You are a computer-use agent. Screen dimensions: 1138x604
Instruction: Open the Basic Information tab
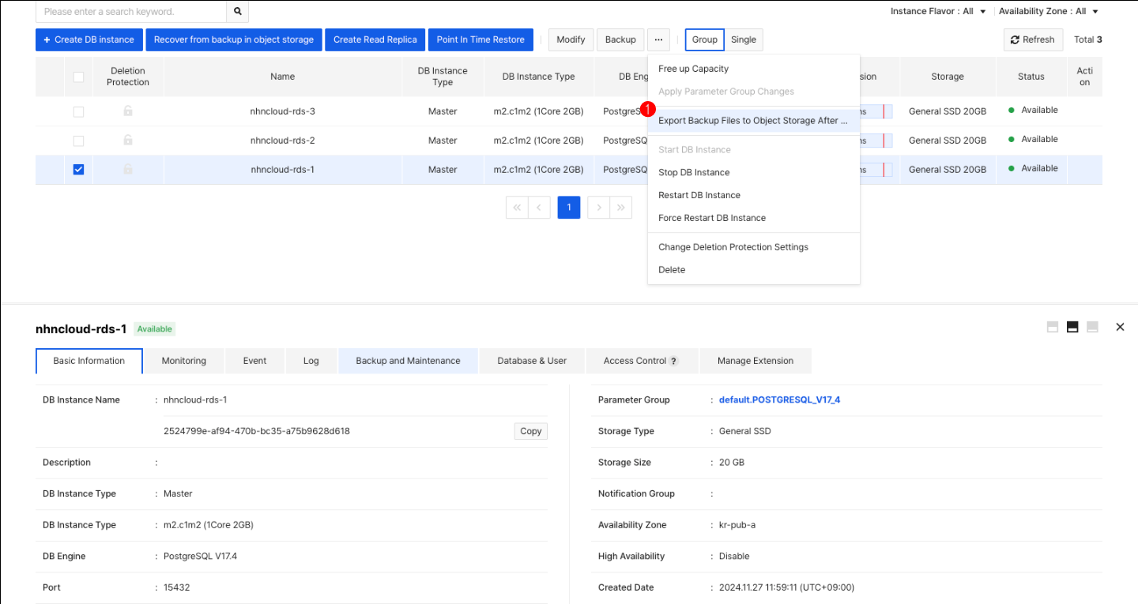[x=89, y=361]
